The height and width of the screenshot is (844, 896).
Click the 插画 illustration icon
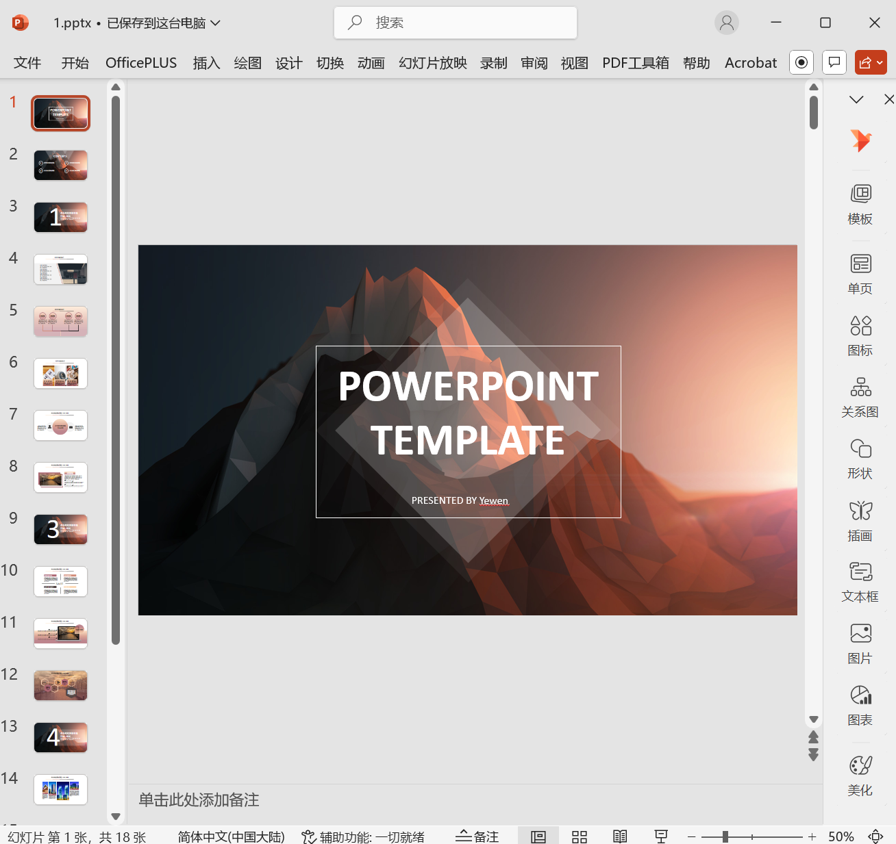[860, 511]
